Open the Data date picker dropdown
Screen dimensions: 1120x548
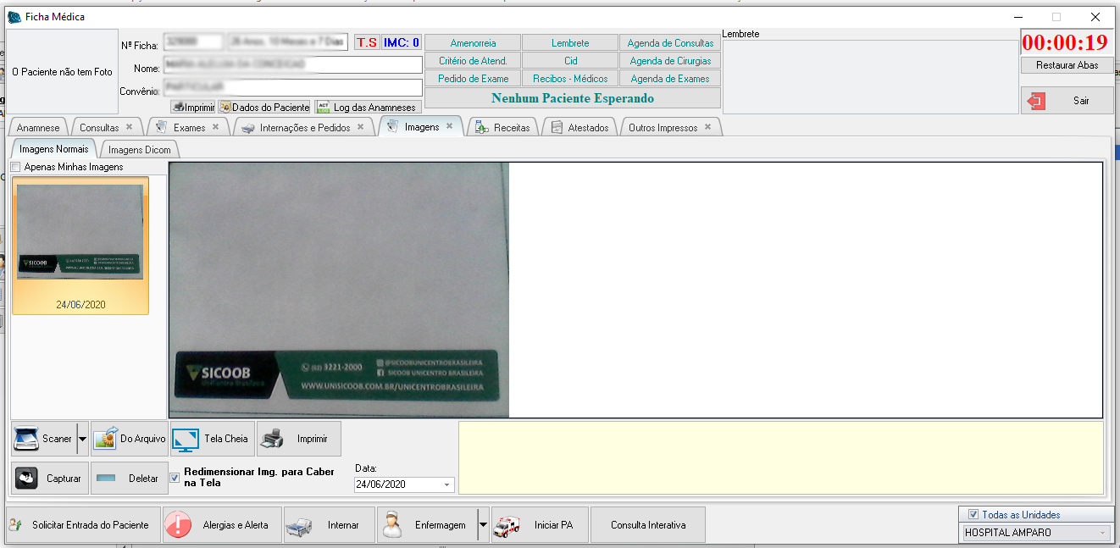446,485
